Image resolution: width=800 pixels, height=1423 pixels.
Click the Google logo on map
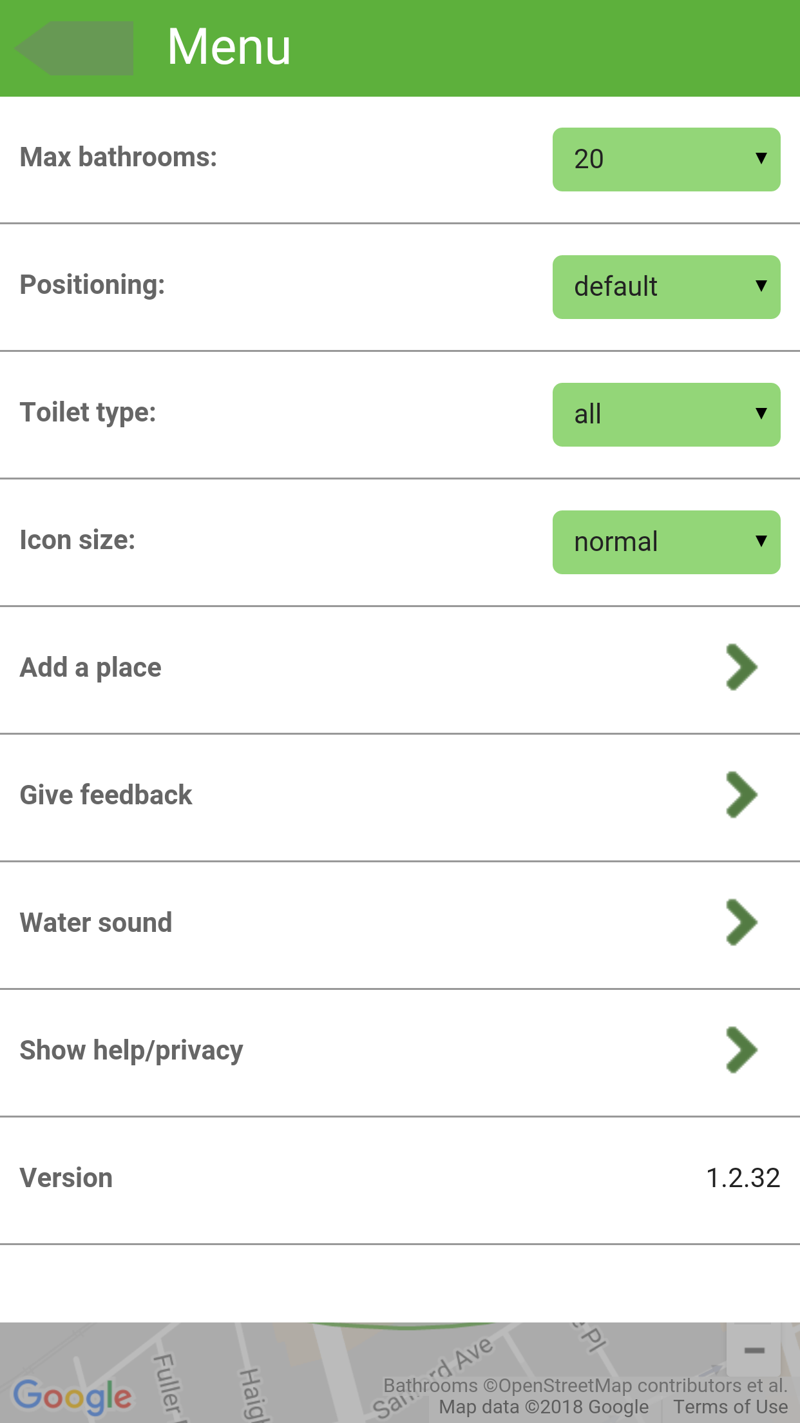click(72, 1397)
